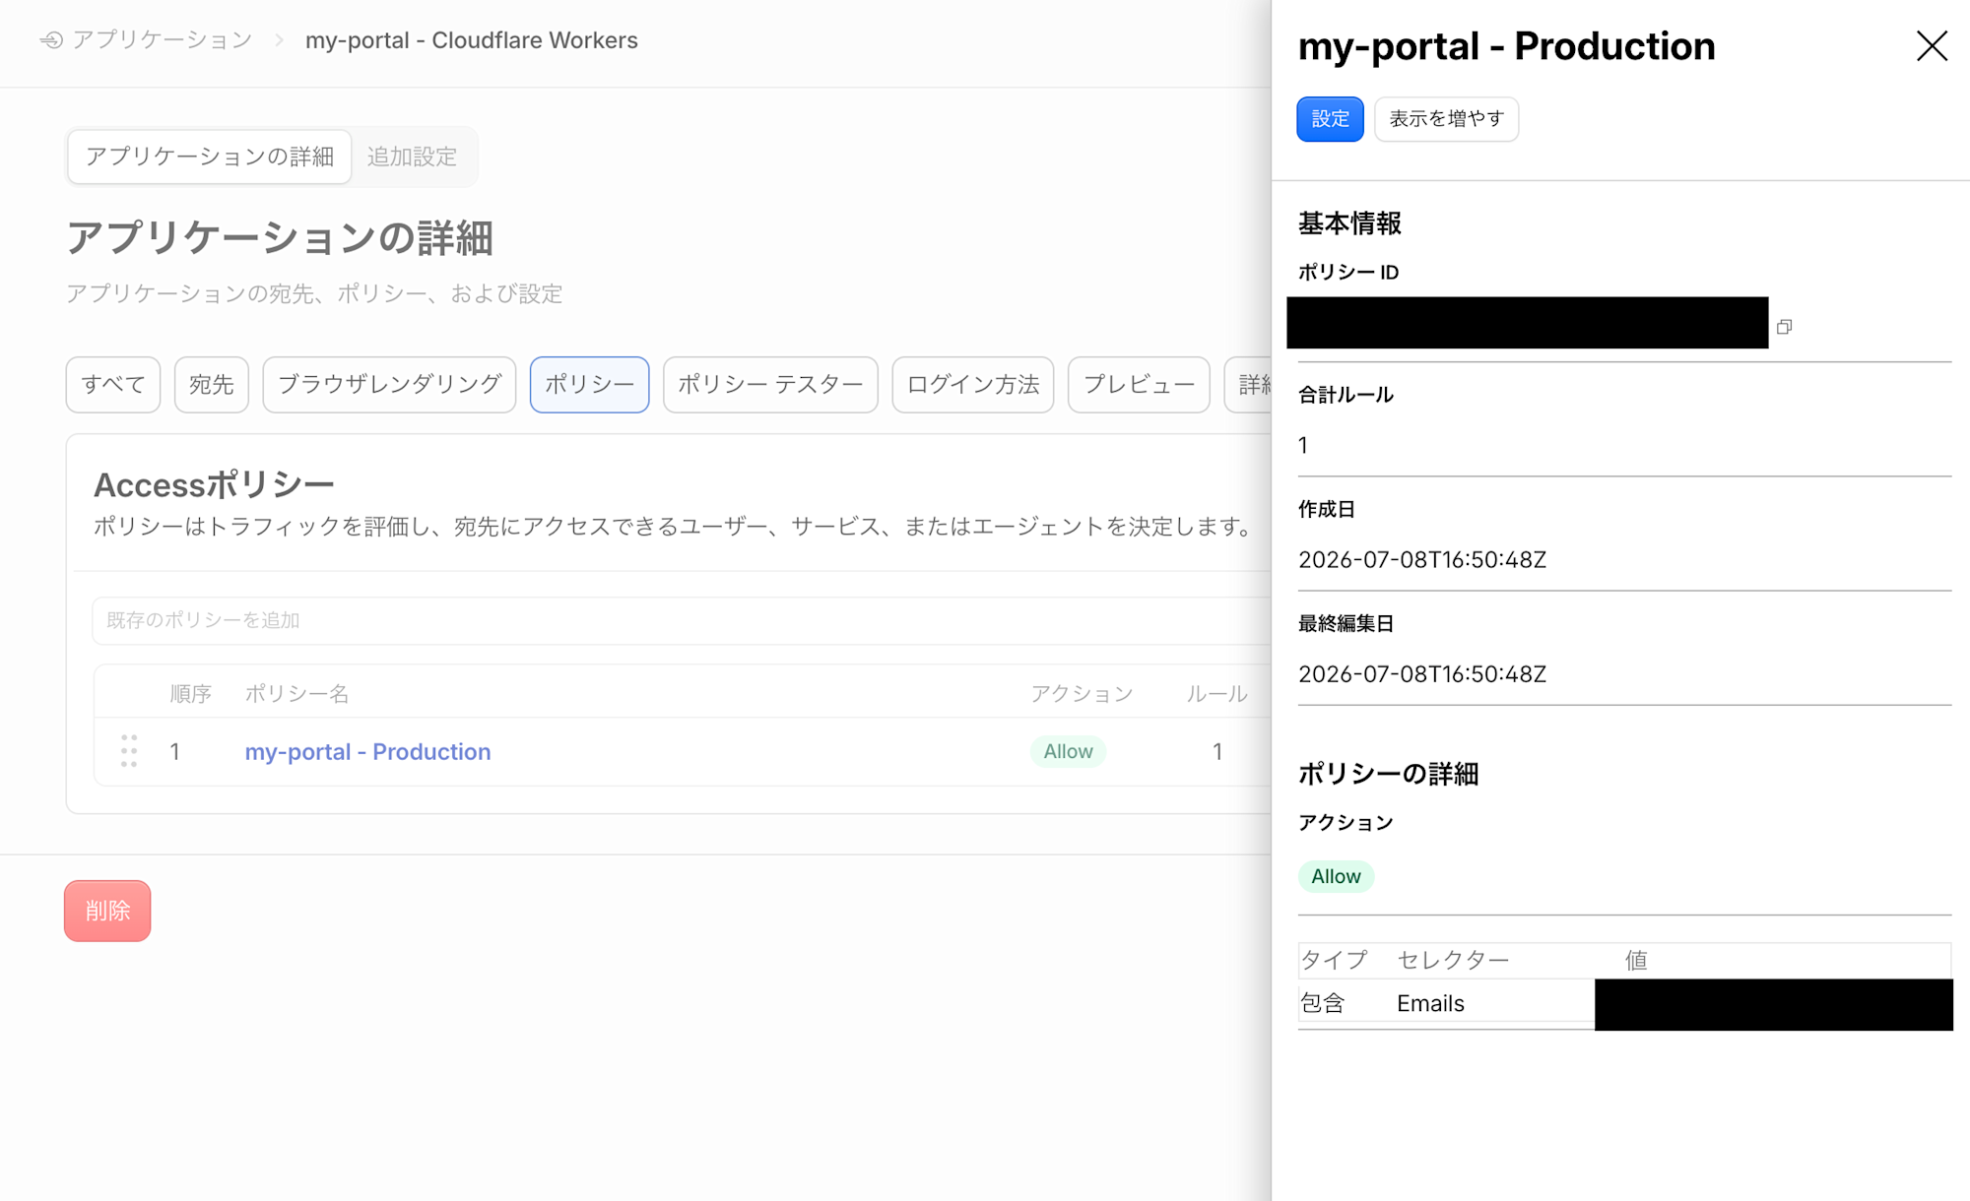
Task: Click the Allow badge under アクション in side panel
Action: click(x=1336, y=876)
